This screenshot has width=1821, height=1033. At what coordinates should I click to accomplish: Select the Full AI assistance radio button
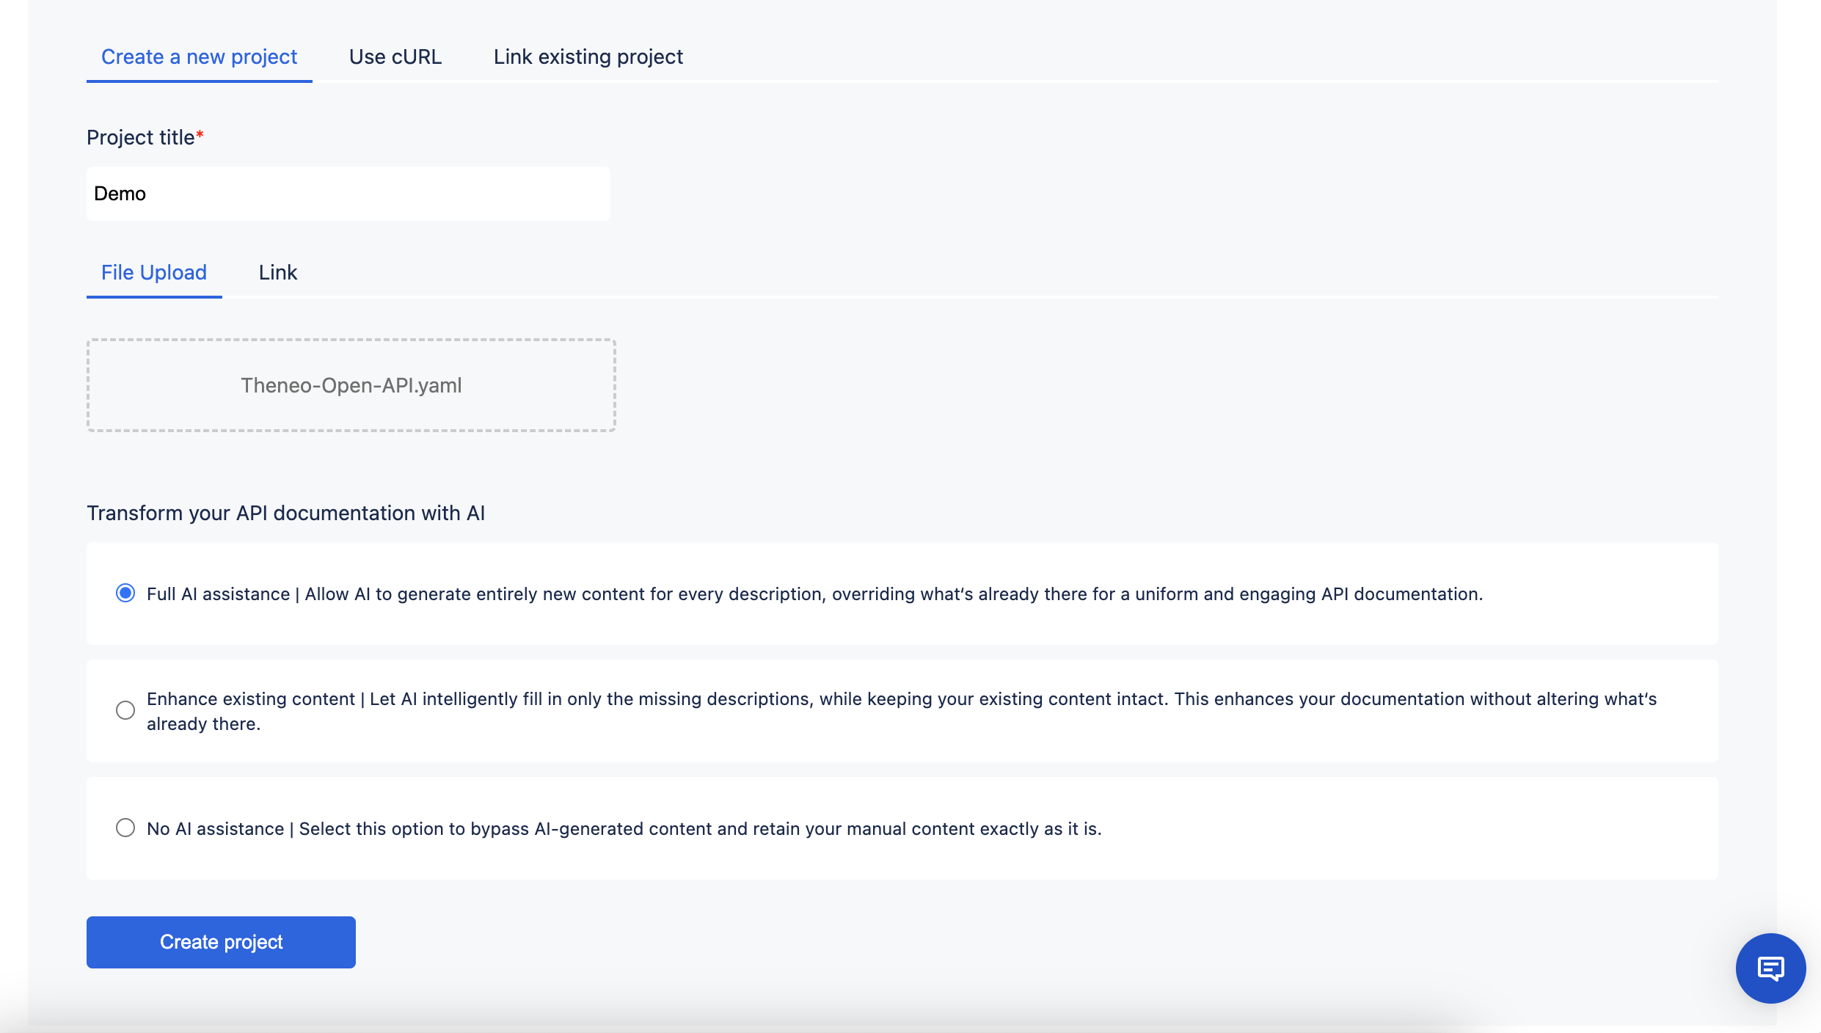click(125, 594)
